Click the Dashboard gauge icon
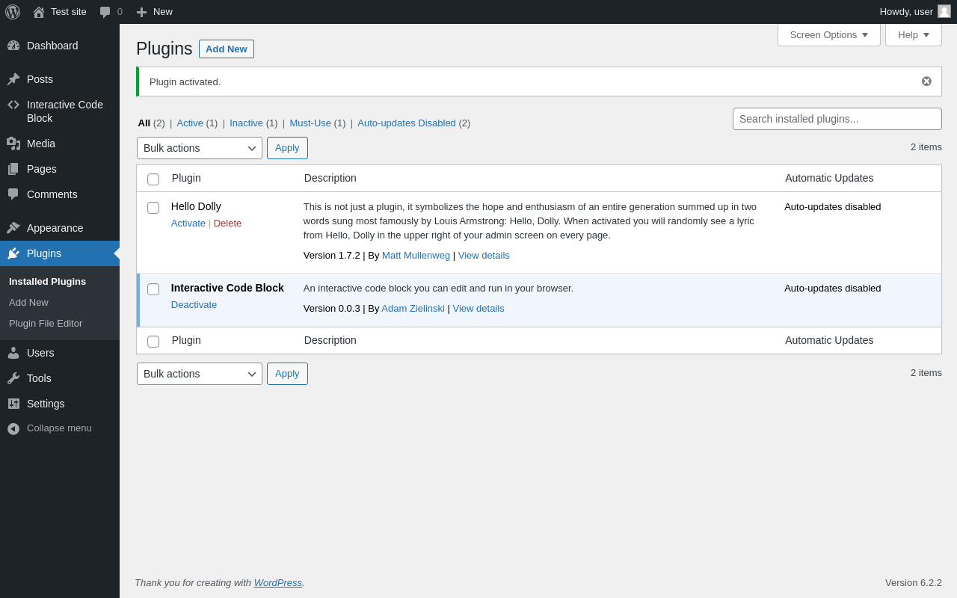The height and width of the screenshot is (598, 957). click(x=13, y=46)
